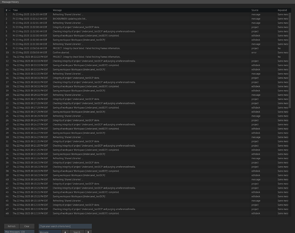Click time 'Thu 22 May 2025 09:18:21 PM EDT'
Screen dimensions: 295x233
click(x=30, y=179)
